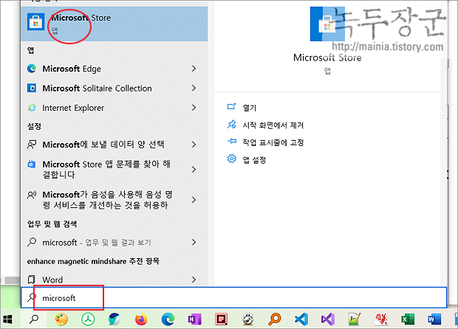Image resolution: width=458 pixels, height=329 pixels.
Task: Click store icon beside 앱 문제 troubleshooter
Action: pos(32,164)
